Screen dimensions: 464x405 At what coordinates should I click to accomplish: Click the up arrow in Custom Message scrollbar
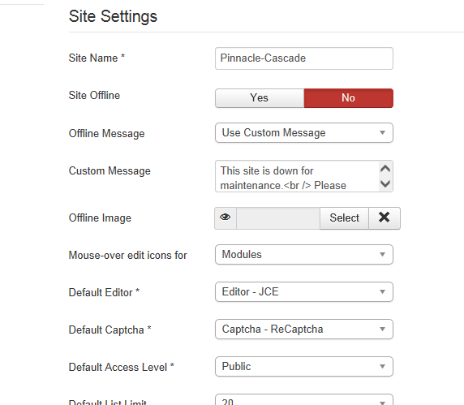[385, 169]
